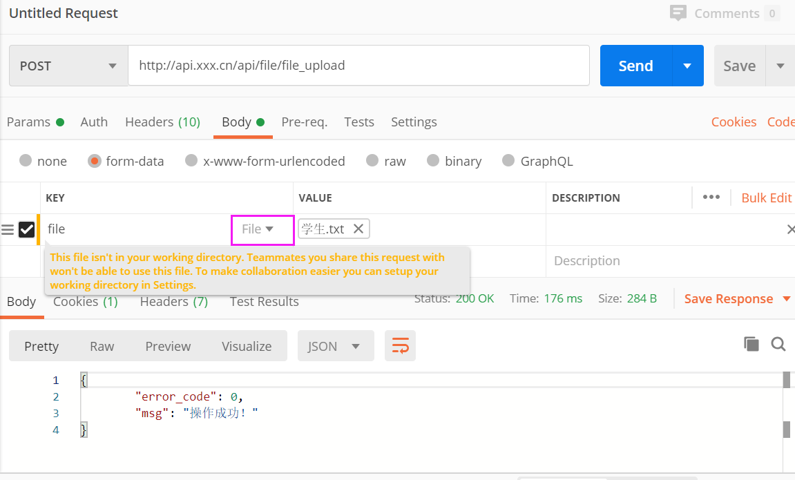Open the Test Results response tab
This screenshot has width=795, height=480.
pos(264,302)
